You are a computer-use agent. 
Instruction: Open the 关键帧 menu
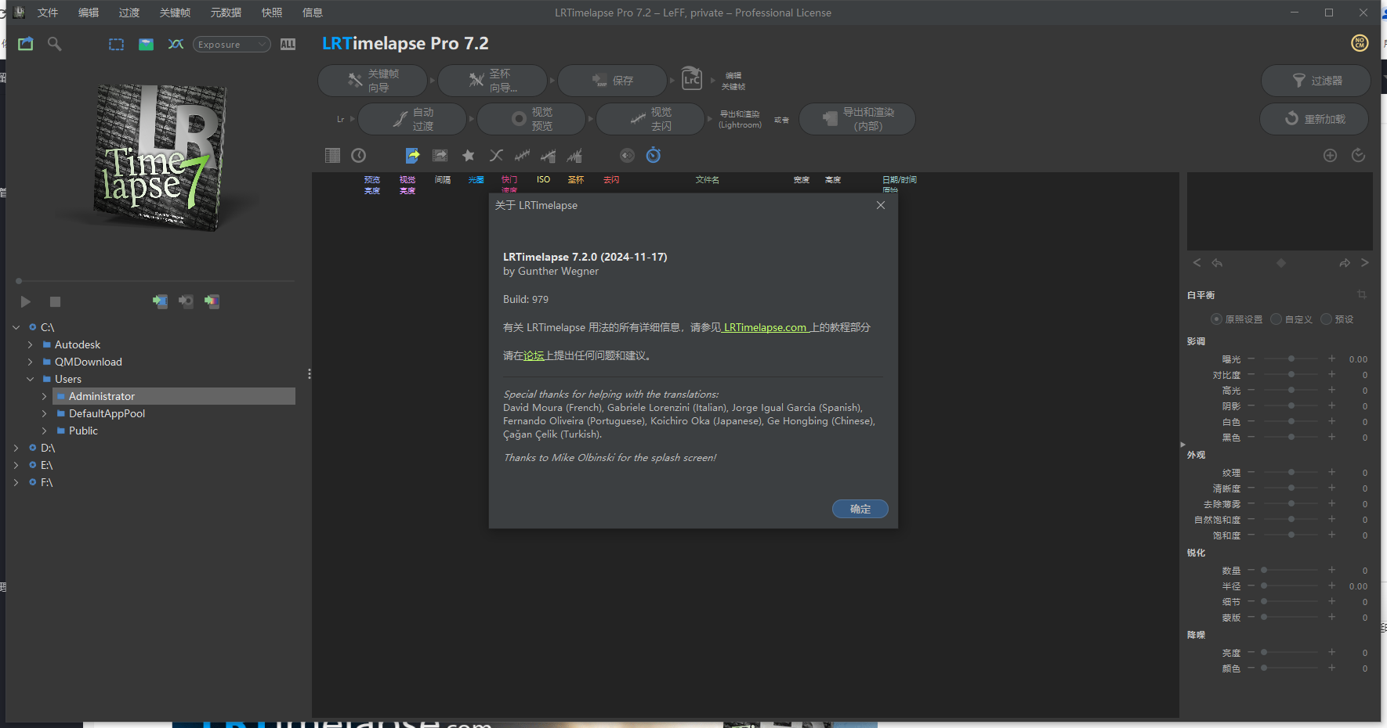click(x=175, y=13)
